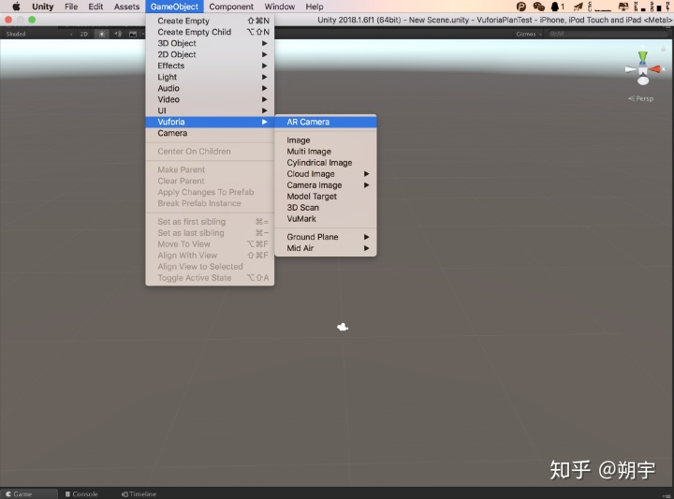Click the red X axis cone on gizmo
This screenshot has width=674, height=499.
655,68
